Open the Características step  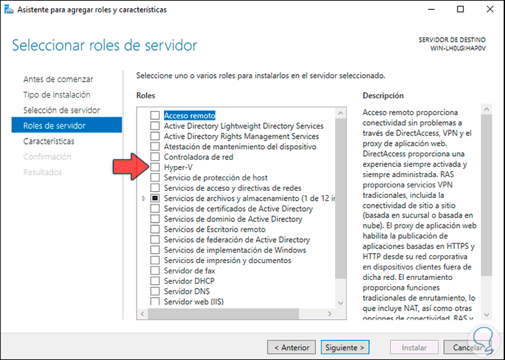coord(49,141)
